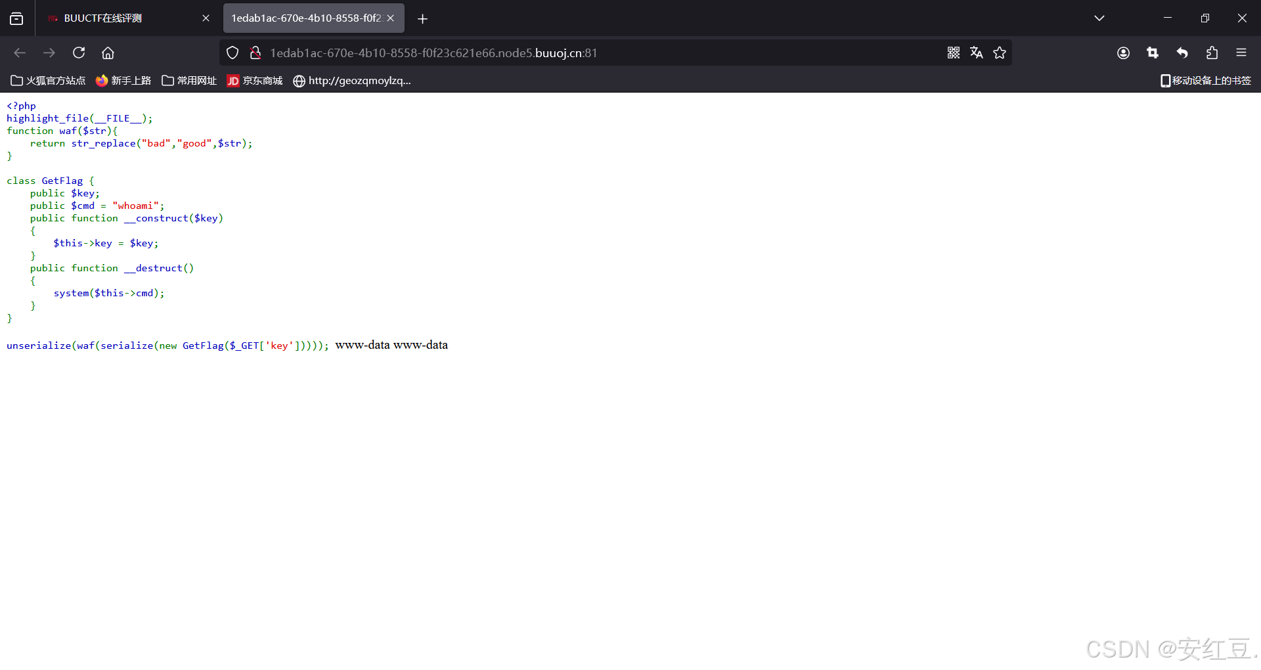Click the public $cmd = "whoami" line
1261x670 pixels.
pos(97,206)
